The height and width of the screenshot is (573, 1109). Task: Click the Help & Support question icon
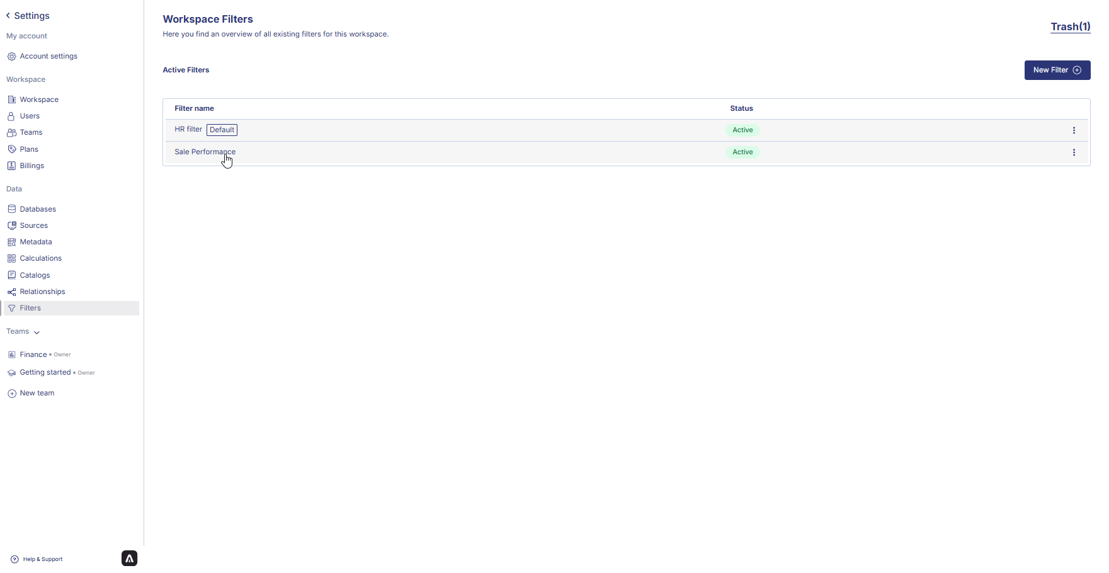click(14, 559)
